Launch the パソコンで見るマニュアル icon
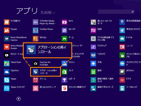Screen dimensions: 141x106 122,55
